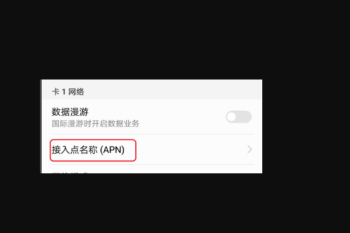
Task: Click the 漫游 characters in the roaming title
Action: coord(79,112)
